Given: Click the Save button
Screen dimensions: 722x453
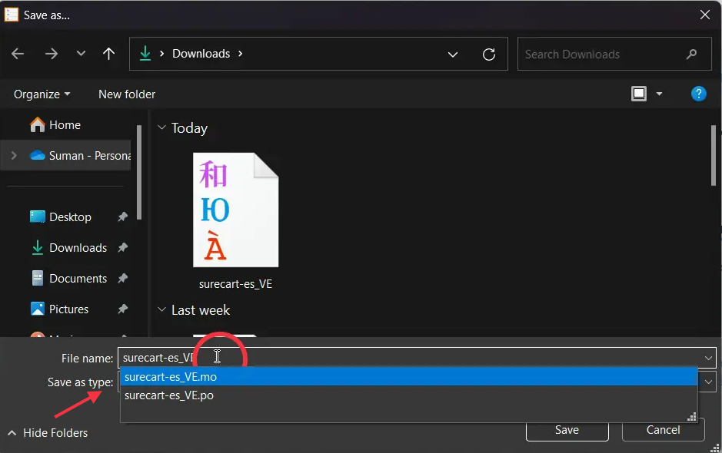Looking at the screenshot, I should [x=567, y=430].
